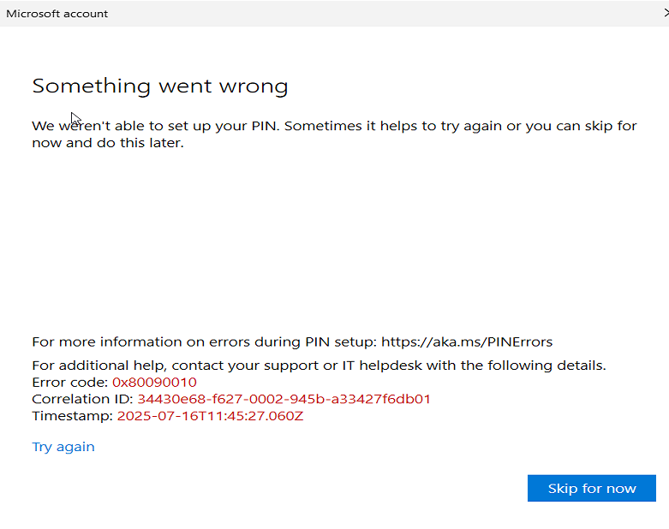Click the "Something went wrong" heading
The image size is (669, 529).
pos(160,86)
